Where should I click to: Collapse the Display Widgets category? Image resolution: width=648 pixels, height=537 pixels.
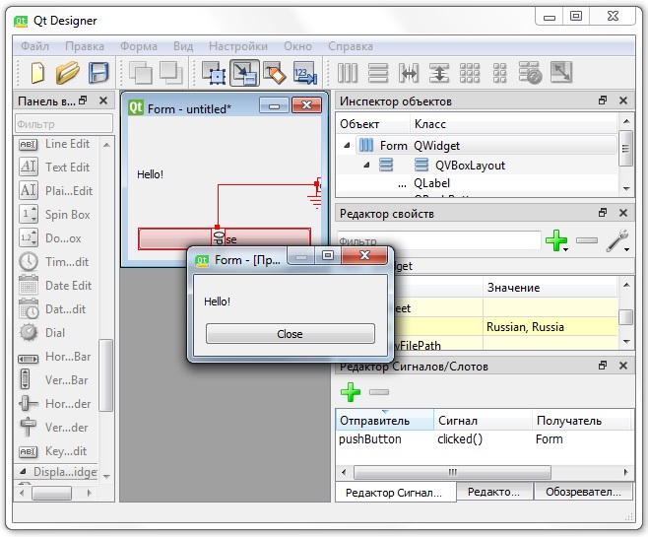click(x=24, y=472)
